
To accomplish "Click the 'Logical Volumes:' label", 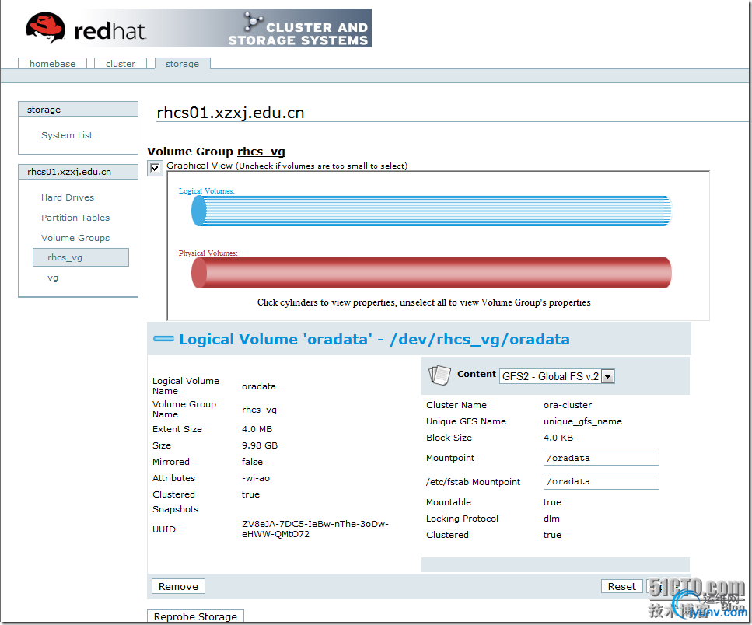I will (207, 190).
